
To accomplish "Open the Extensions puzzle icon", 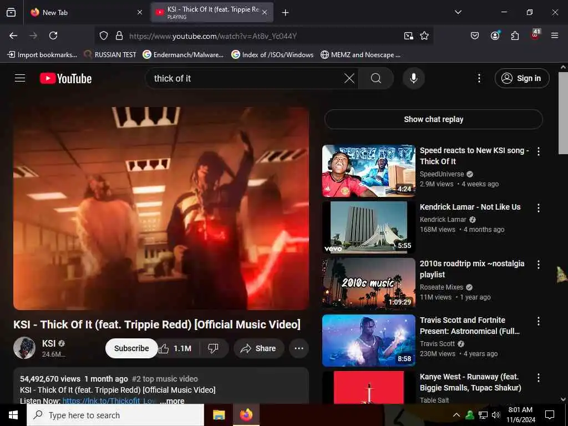I will click(x=515, y=35).
